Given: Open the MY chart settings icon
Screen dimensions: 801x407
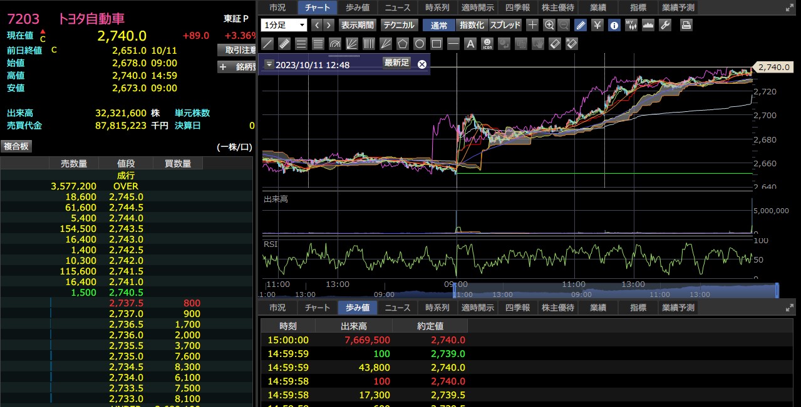Looking at the screenshot, I should [631, 25].
